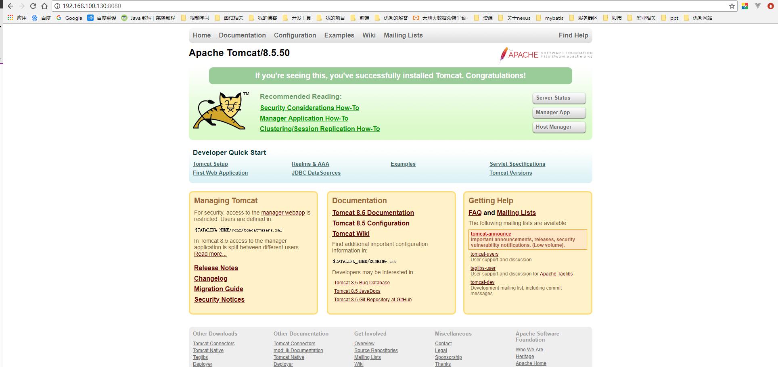This screenshot has width=778, height=367.
Task: Go to the browser home page icon
Action: tap(44, 6)
